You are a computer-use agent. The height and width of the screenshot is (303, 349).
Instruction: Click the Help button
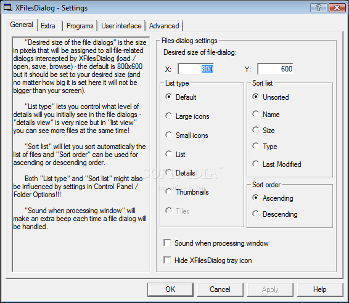coord(319,289)
